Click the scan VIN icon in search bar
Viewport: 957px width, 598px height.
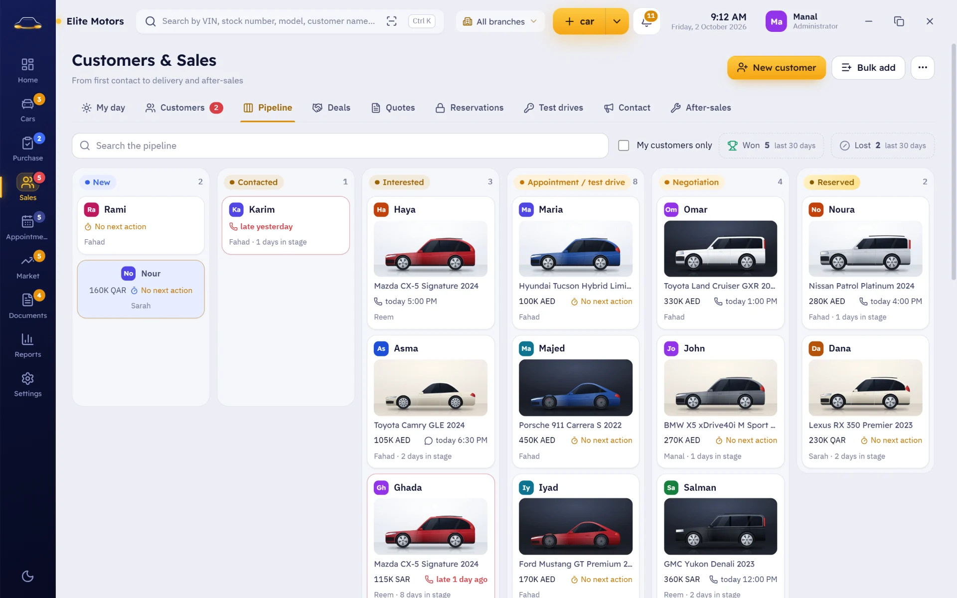[x=392, y=21]
